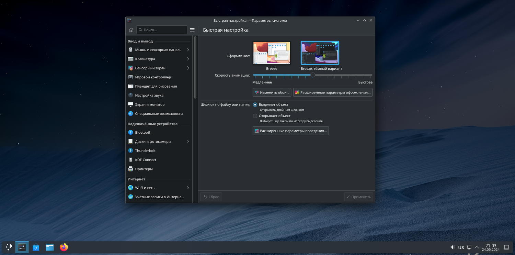This screenshot has width=515, height=255.
Task: Click Расширенные параметры поведения button
Action: click(291, 131)
